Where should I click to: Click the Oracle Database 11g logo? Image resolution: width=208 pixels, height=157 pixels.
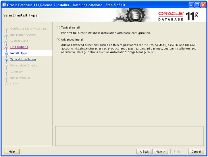[178, 16]
